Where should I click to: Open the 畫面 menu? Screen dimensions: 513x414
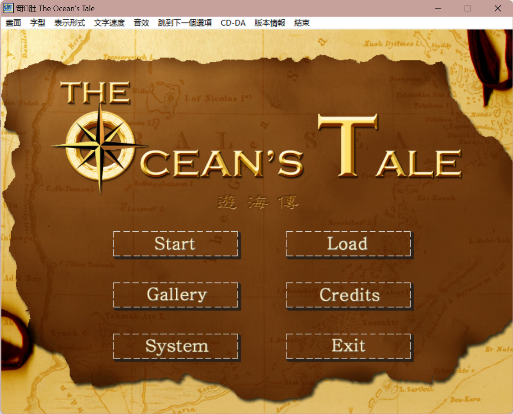[13, 23]
